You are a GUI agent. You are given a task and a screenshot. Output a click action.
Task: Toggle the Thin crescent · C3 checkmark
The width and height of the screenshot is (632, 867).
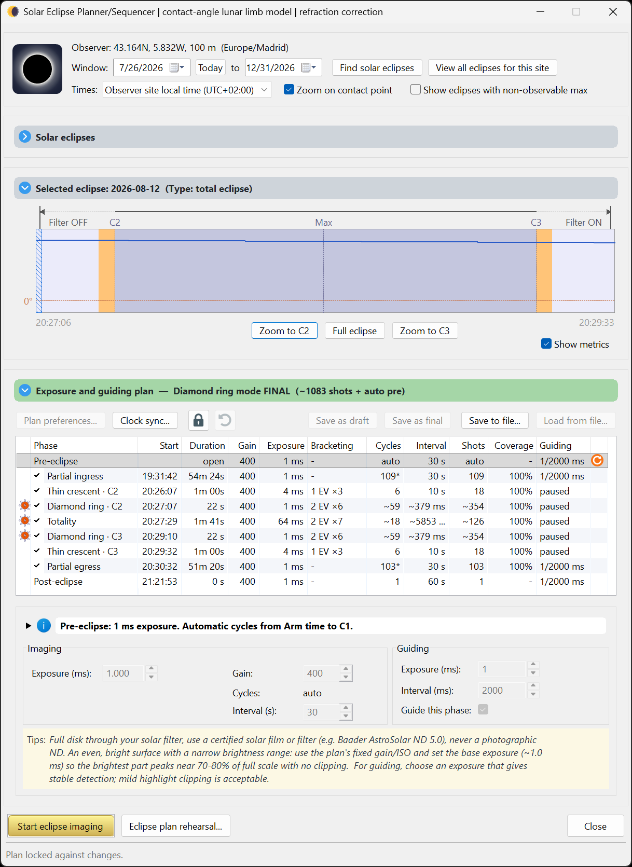pos(37,551)
